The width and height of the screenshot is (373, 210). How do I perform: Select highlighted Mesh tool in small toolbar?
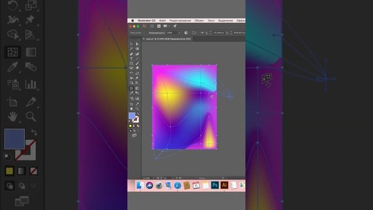(131, 88)
